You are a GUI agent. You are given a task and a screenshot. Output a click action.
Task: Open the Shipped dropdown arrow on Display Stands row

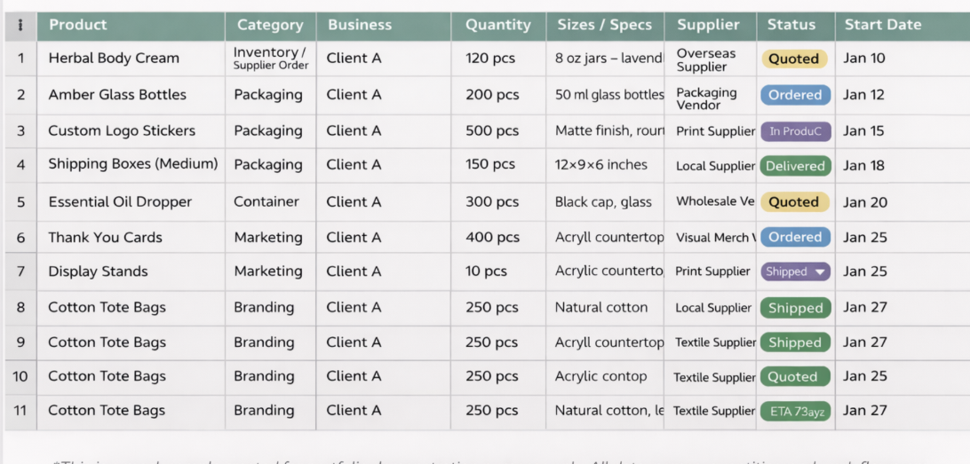820,271
